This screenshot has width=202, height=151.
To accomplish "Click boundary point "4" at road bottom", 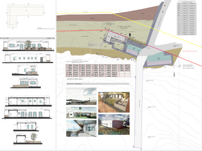I will 141,149.
